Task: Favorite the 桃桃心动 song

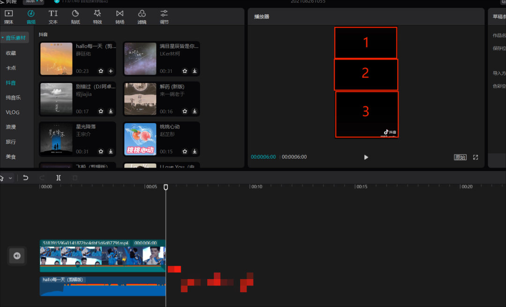Action: pyautogui.click(x=185, y=151)
